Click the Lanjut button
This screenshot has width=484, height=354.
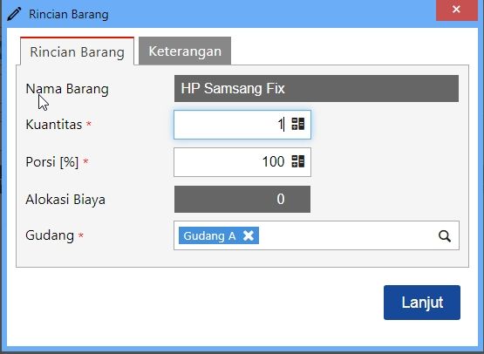(x=422, y=303)
